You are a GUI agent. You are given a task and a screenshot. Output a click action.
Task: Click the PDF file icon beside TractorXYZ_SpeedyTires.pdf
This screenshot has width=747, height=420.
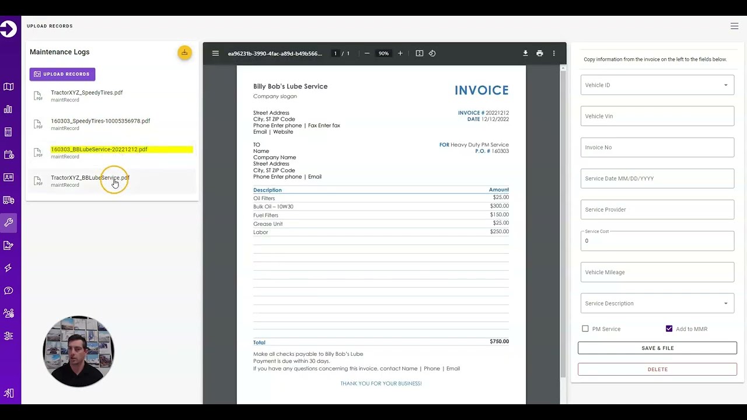(x=38, y=96)
